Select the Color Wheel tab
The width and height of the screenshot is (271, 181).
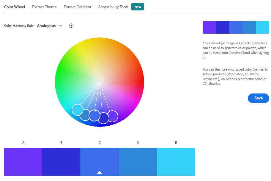(x=15, y=7)
